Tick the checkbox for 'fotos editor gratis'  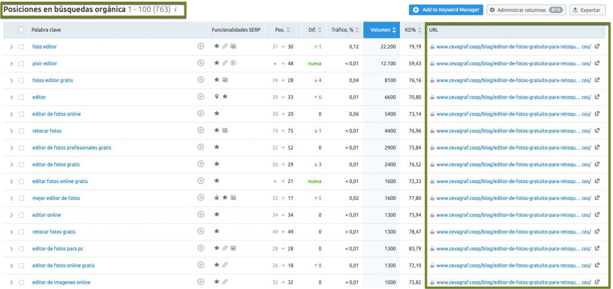point(22,80)
